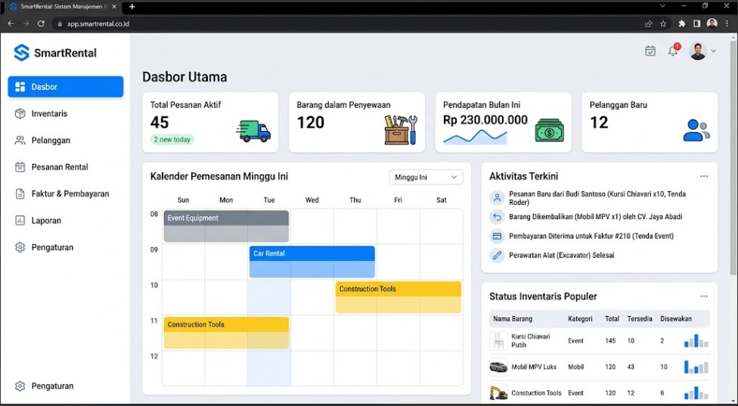Expand the user profile chevron
The image size is (738, 406).
click(x=714, y=51)
